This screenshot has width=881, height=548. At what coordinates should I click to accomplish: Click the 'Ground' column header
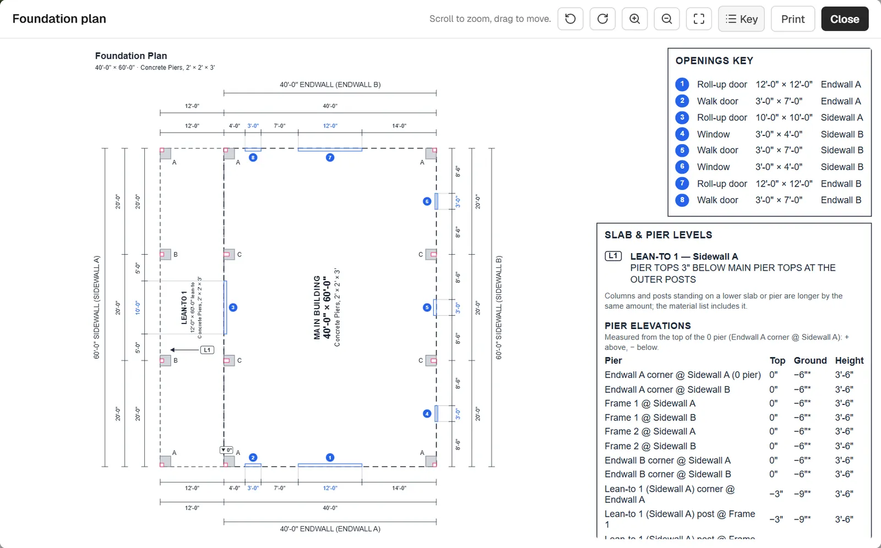(x=810, y=360)
